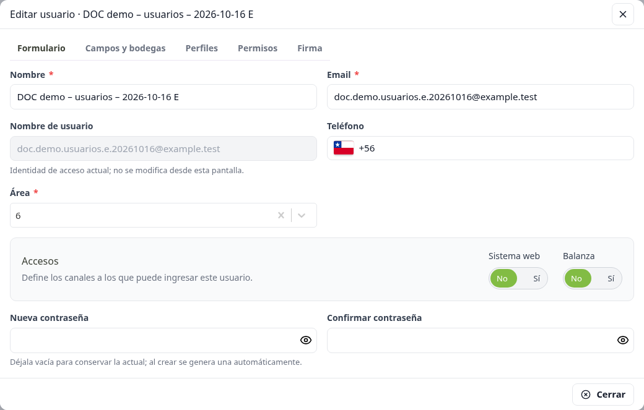Click the 'Sistema web' label
The width and height of the screenshot is (644, 410).
pos(514,256)
